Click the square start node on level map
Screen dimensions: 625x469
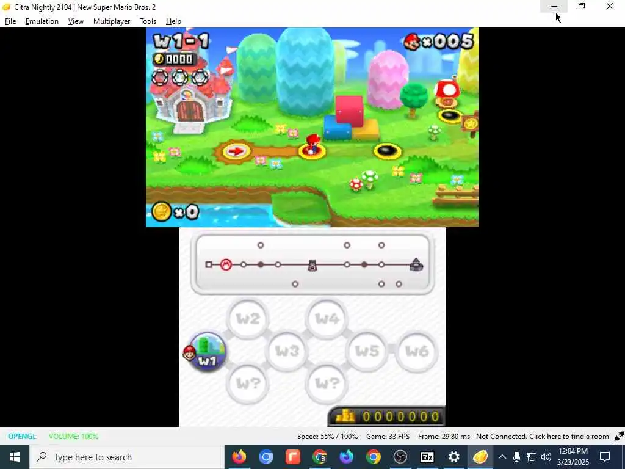pos(209,264)
